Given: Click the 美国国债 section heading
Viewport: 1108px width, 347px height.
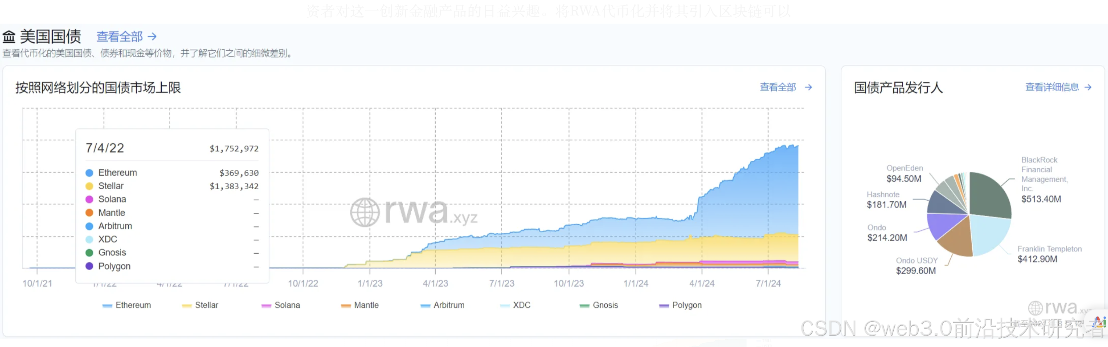Looking at the screenshot, I should 50,37.
